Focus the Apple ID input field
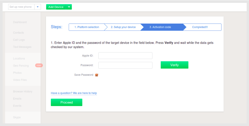The width and height of the screenshot is (249, 126). click(125, 56)
